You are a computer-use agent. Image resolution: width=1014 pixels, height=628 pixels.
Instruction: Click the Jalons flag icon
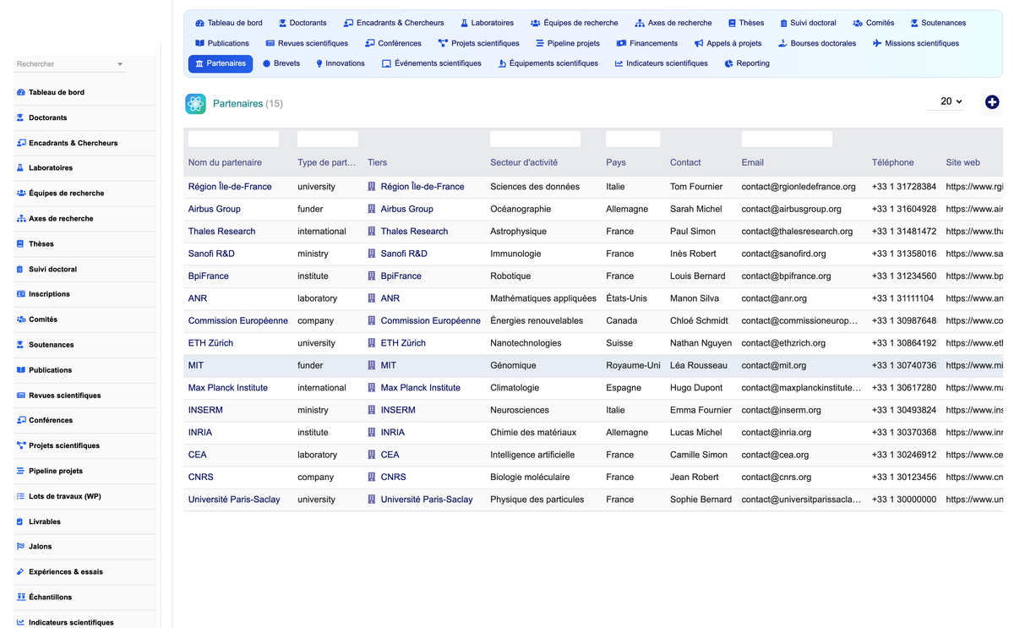point(21,547)
